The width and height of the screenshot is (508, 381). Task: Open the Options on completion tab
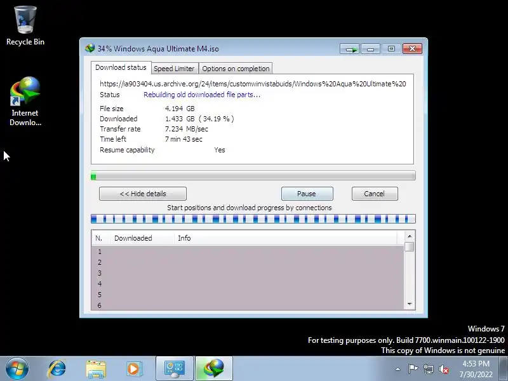pos(236,69)
